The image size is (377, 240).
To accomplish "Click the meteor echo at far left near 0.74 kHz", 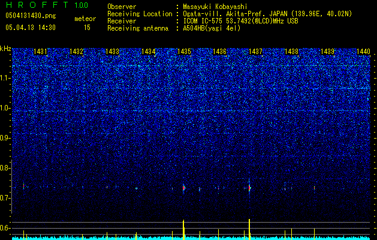I will click(x=23, y=187).
